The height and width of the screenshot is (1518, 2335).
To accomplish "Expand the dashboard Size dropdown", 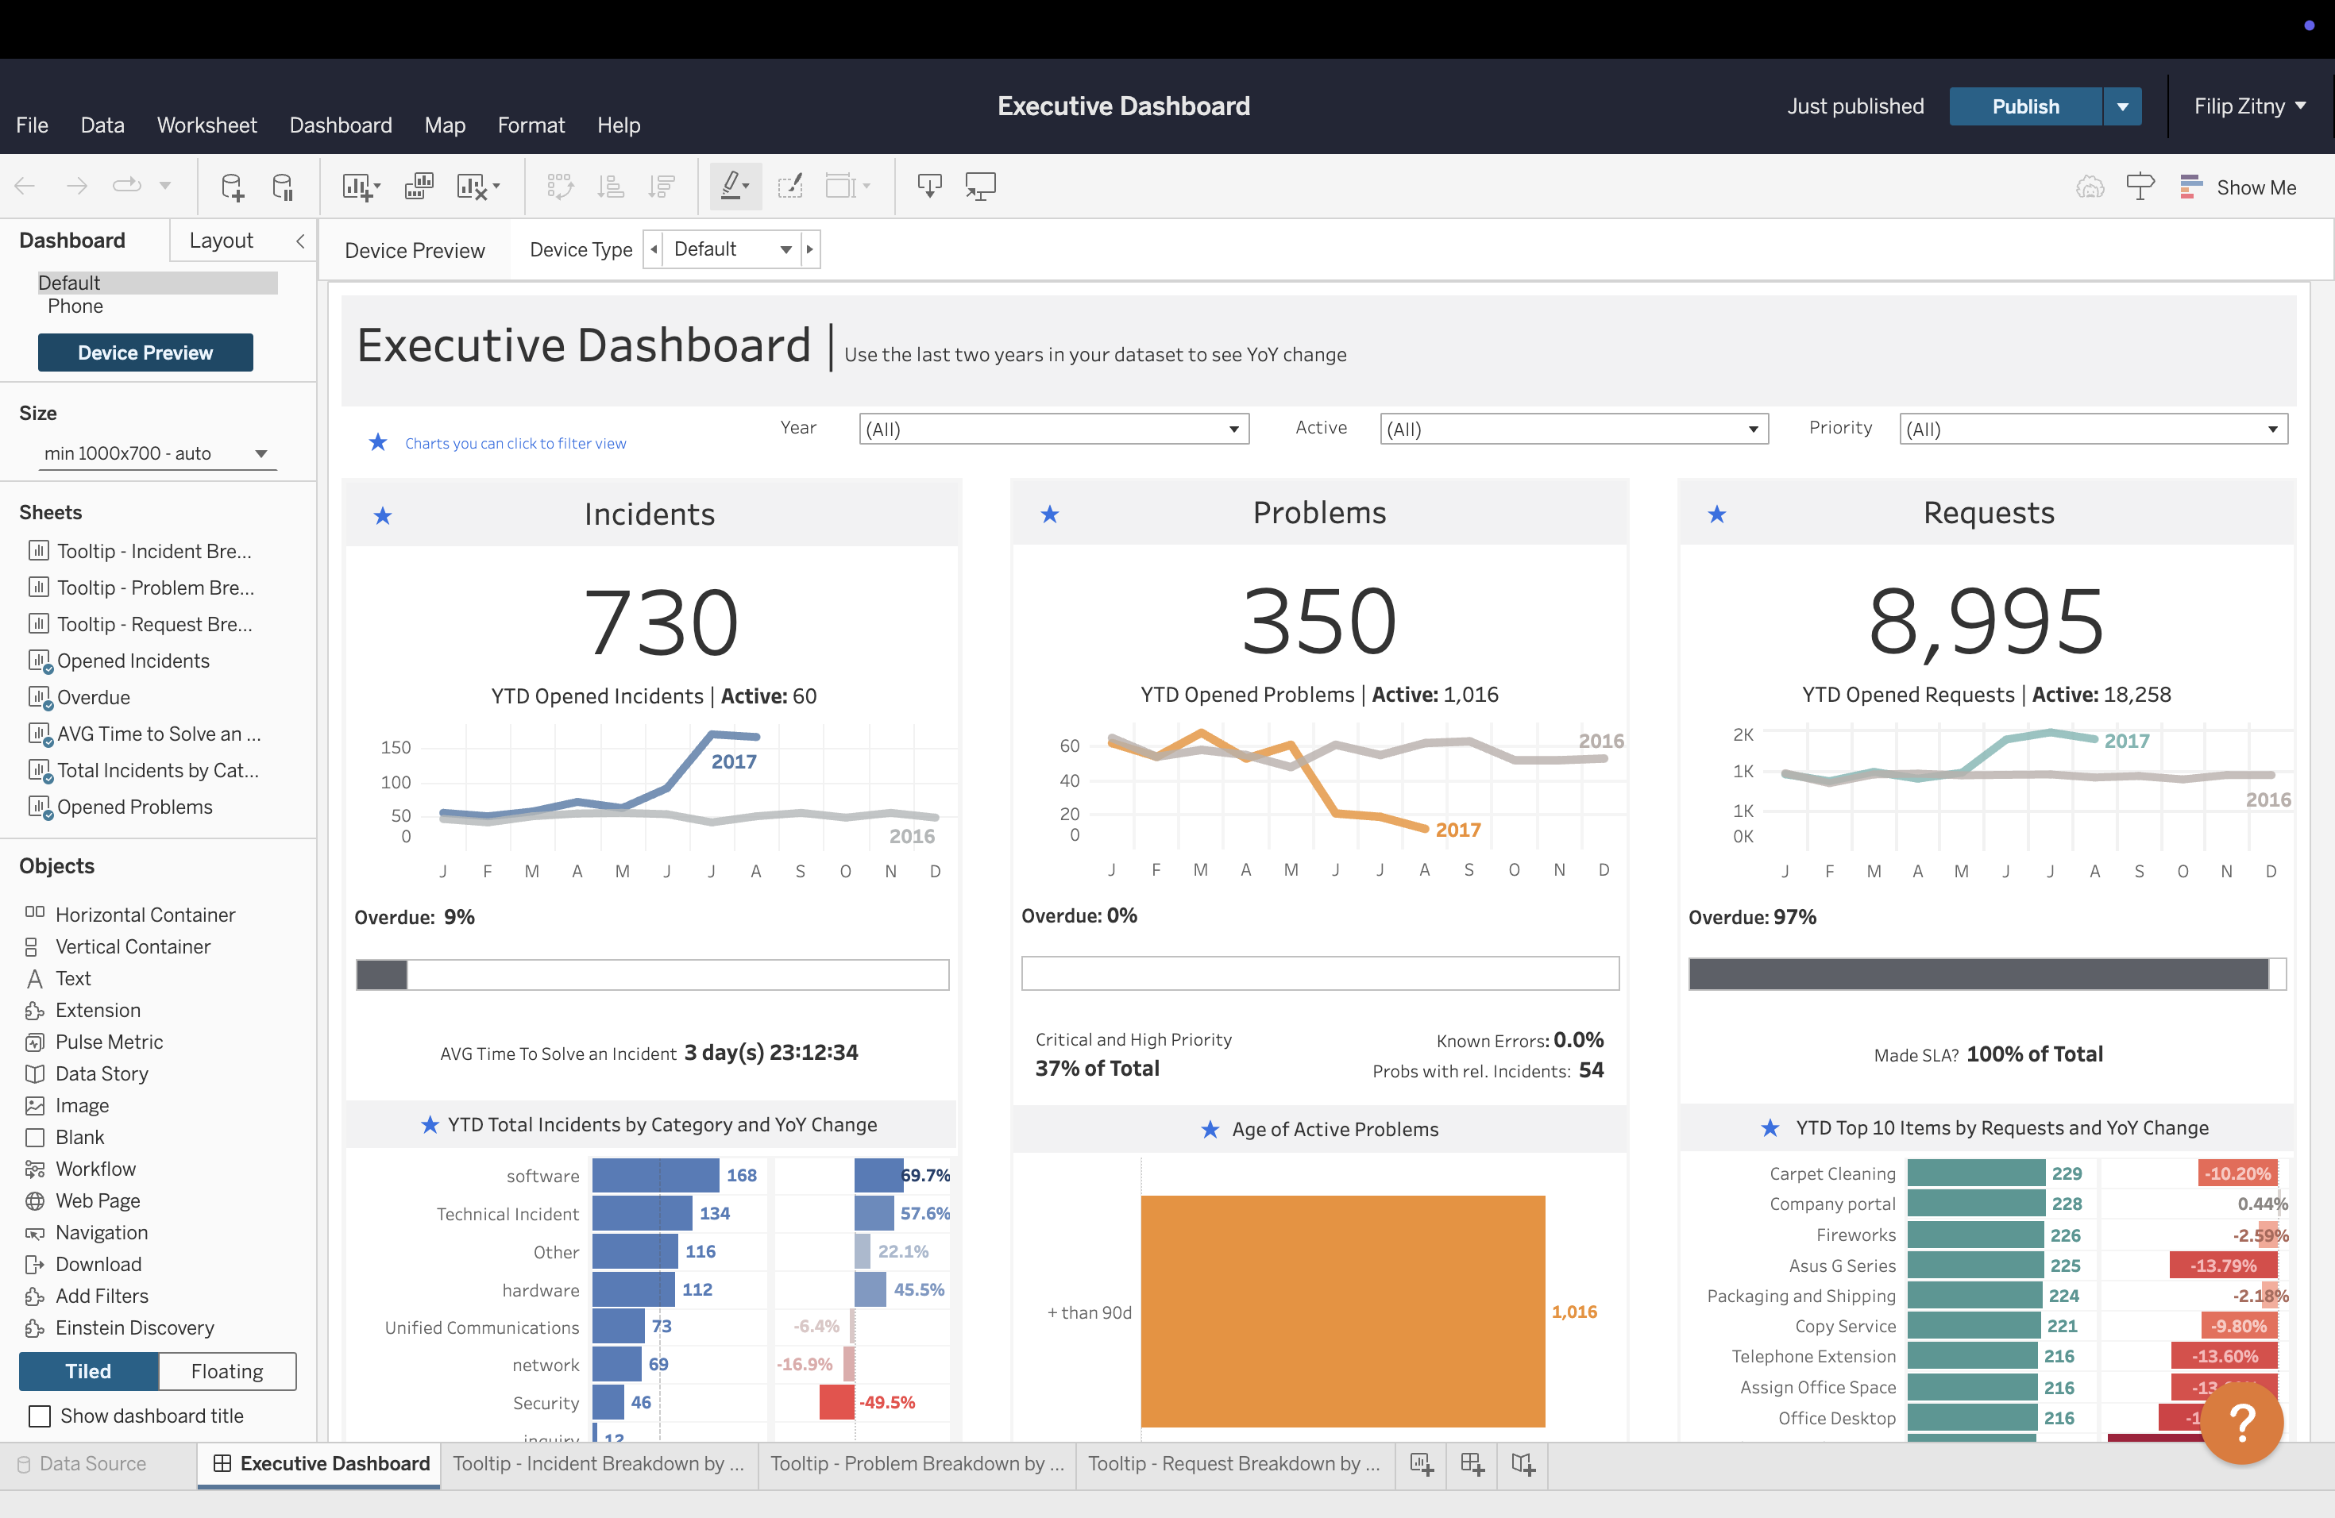I will point(157,453).
